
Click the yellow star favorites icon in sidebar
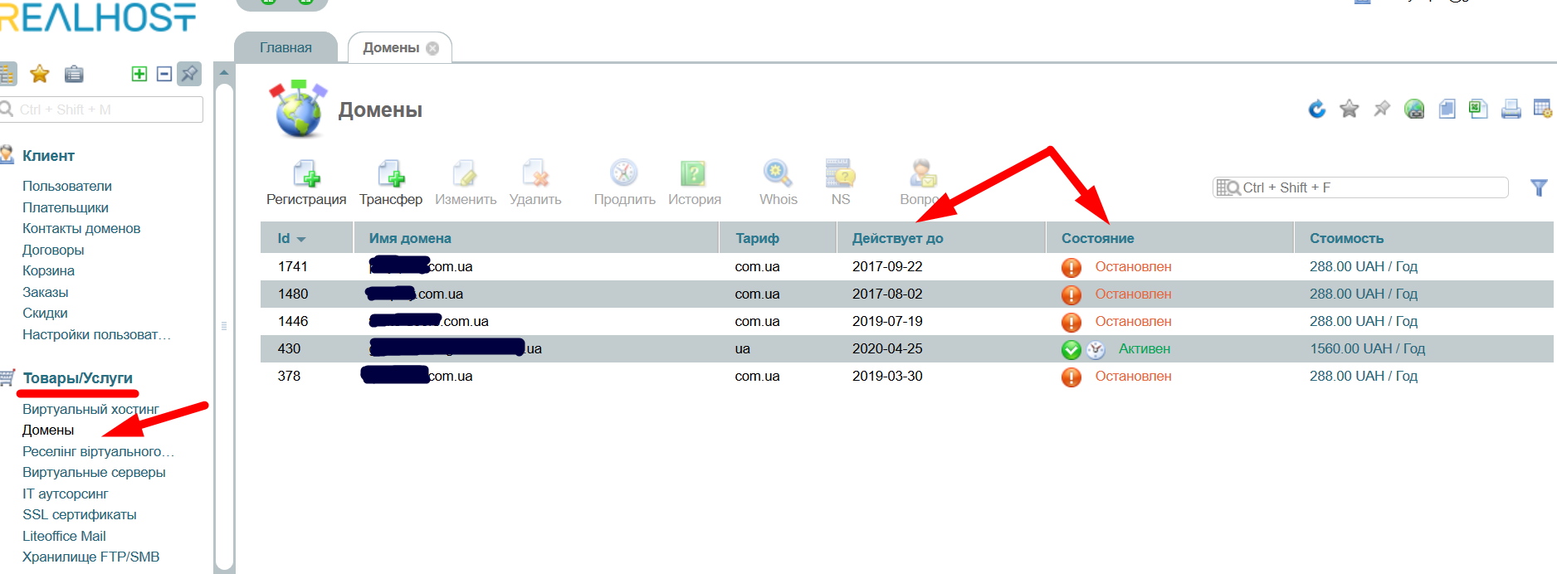(x=39, y=74)
